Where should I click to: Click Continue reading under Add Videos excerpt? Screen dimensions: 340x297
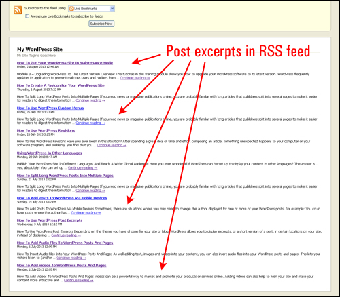79,280
